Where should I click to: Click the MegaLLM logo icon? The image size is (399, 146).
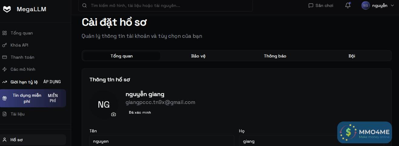tap(7, 9)
